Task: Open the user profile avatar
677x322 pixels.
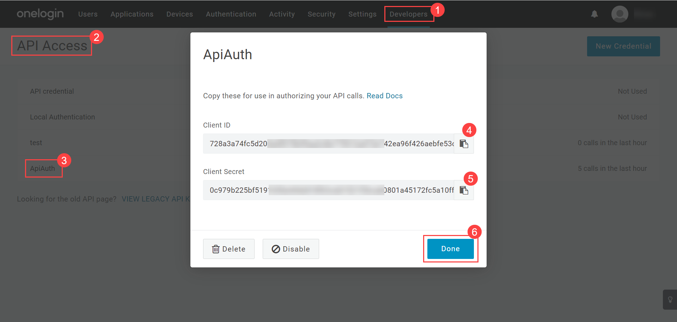Action: [x=620, y=14]
